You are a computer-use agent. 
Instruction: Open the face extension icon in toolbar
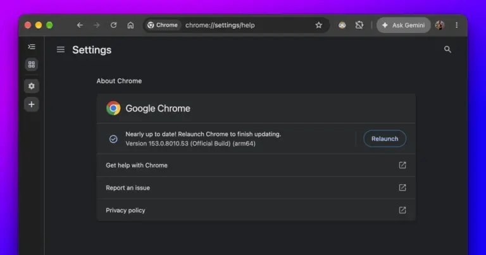(342, 25)
